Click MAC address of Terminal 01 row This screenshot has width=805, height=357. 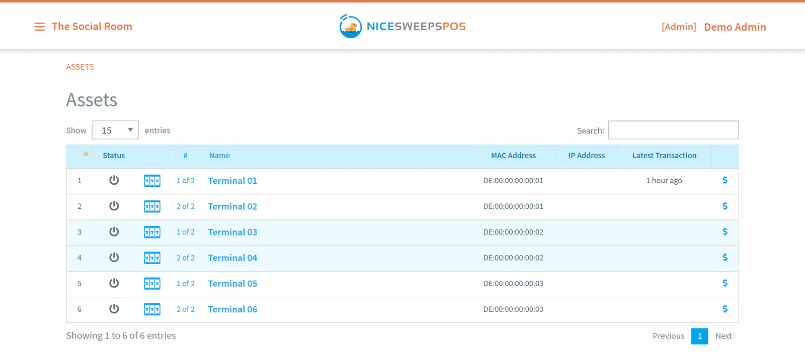(513, 181)
